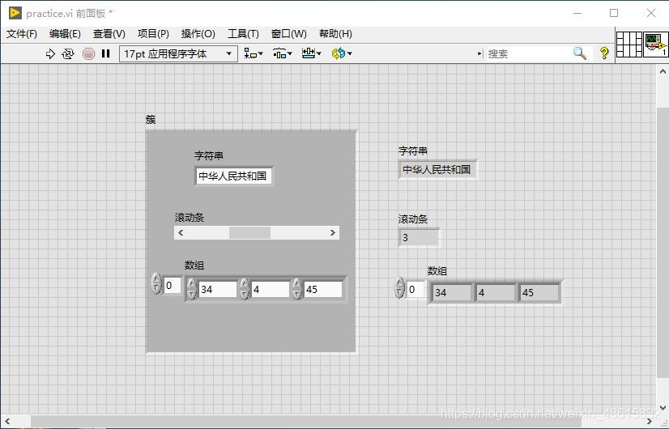Open the 编辑(E) menu
This screenshot has width=669, height=429.
(65, 34)
